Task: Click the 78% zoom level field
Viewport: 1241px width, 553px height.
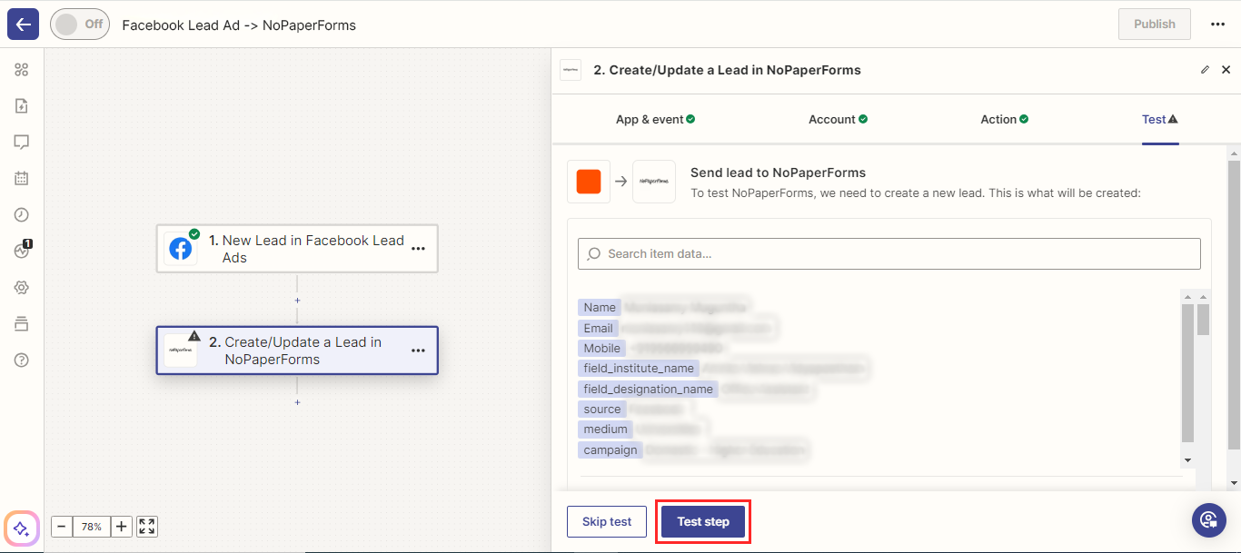Action: [x=92, y=527]
